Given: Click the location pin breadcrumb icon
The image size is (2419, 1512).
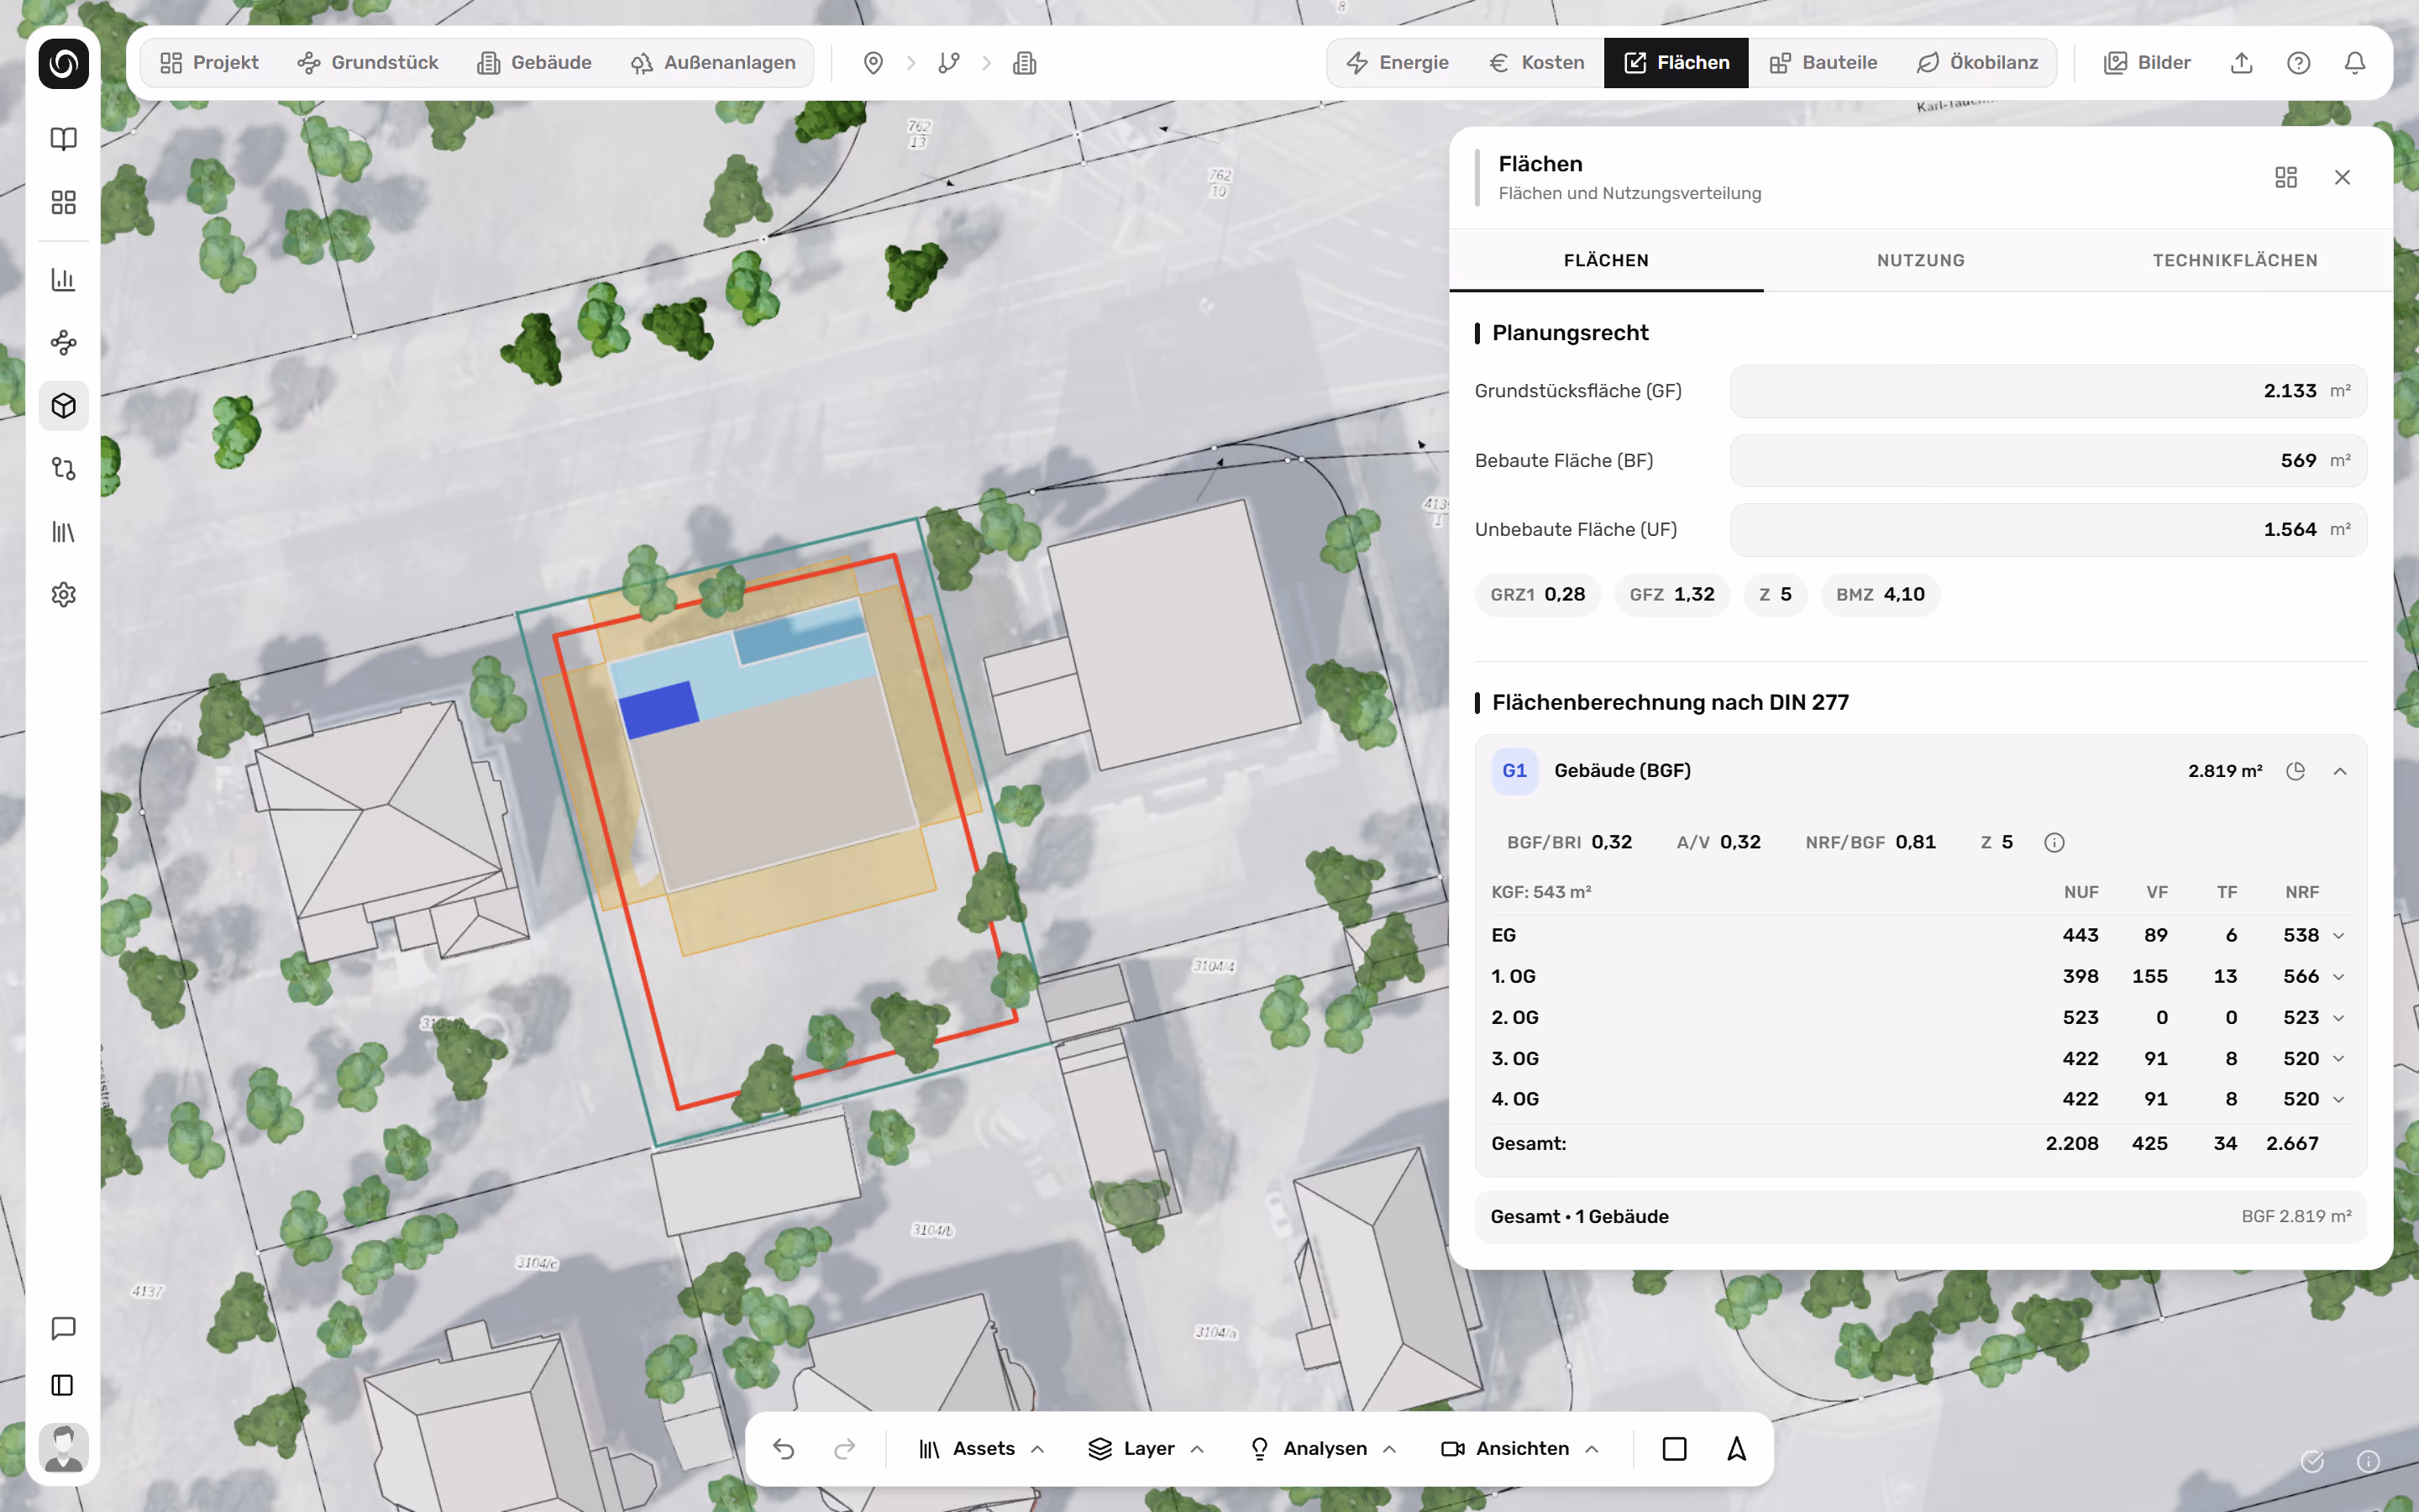Looking at the screenshot, I should coord(873,63).
